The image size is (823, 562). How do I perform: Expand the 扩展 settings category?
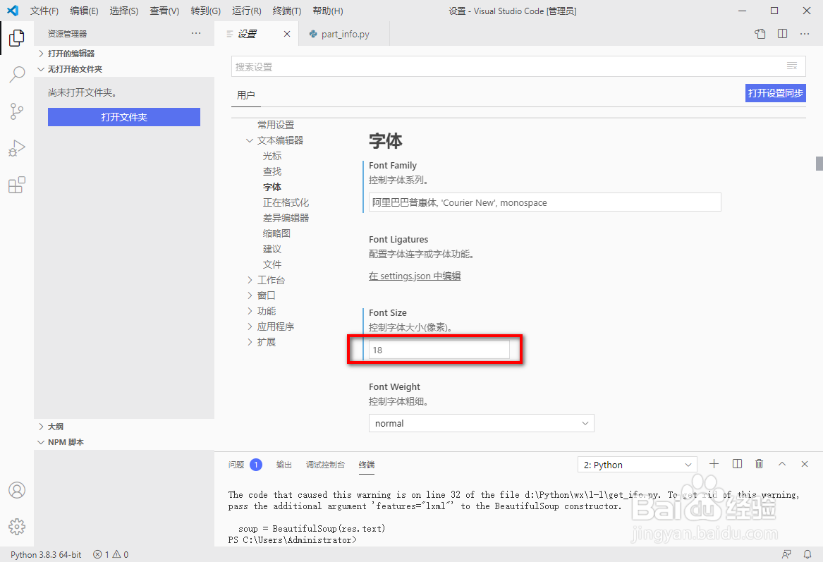pyautogui.click(x=250, y=342)
